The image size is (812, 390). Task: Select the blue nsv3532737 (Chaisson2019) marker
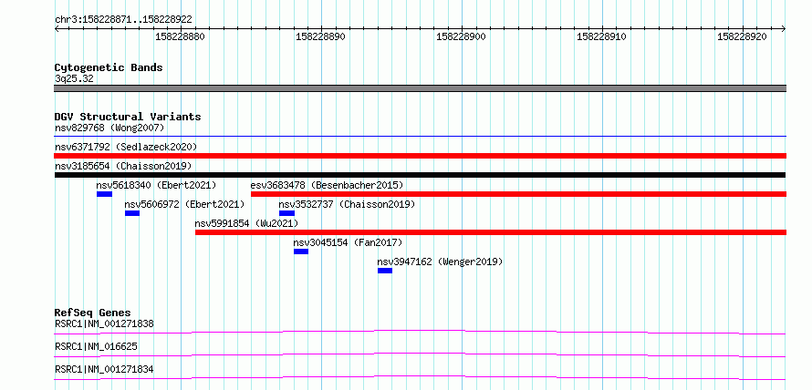click(x=286, y=213)
